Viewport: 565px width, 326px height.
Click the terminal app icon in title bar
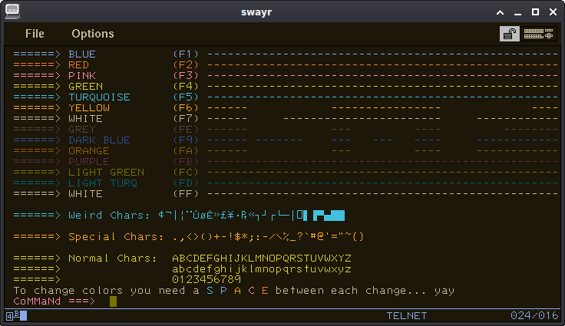[x=12, y=12]
